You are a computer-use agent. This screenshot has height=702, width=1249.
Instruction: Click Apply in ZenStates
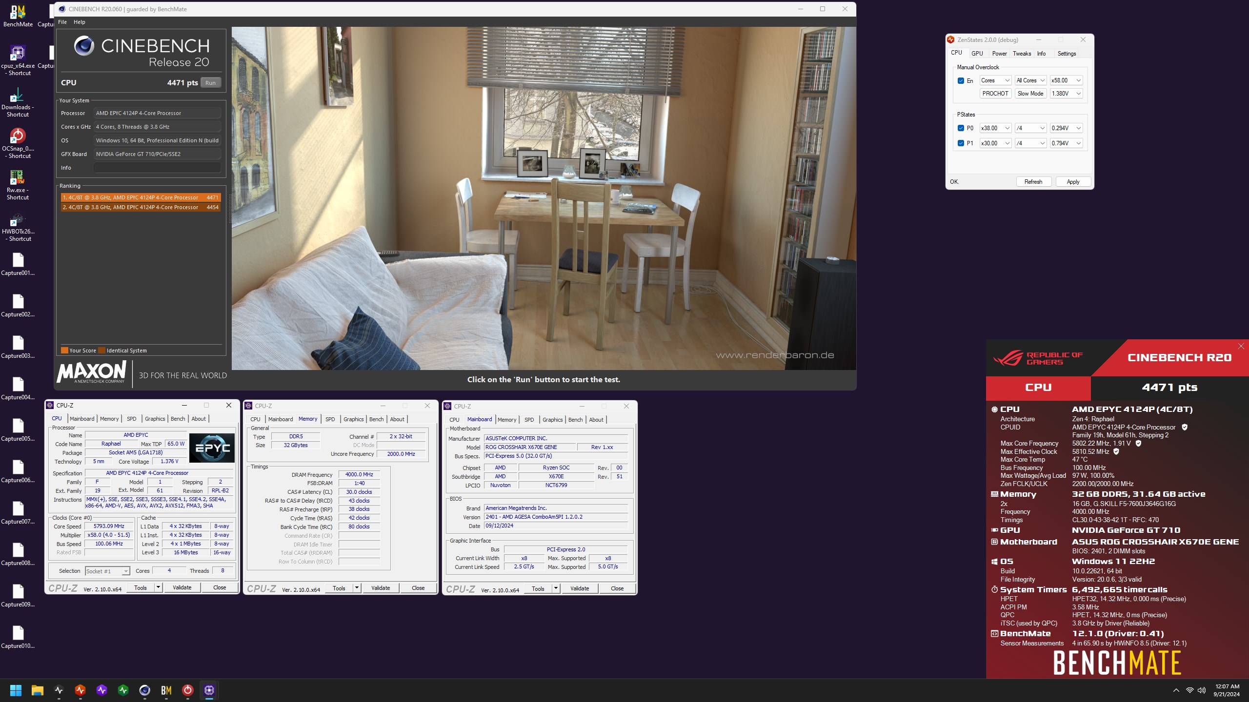(1073, 182)
